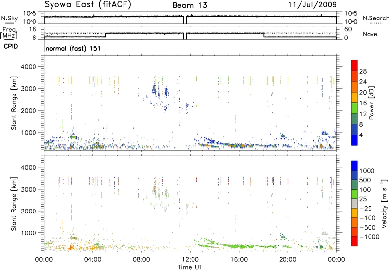Click the 2000 km tick in the power panel
Image resolution: width=389 pixels, height=270 pixels.
click(28, 110)
